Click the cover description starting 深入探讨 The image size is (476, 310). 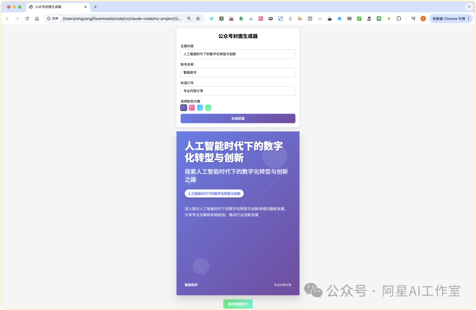(235, 212)
